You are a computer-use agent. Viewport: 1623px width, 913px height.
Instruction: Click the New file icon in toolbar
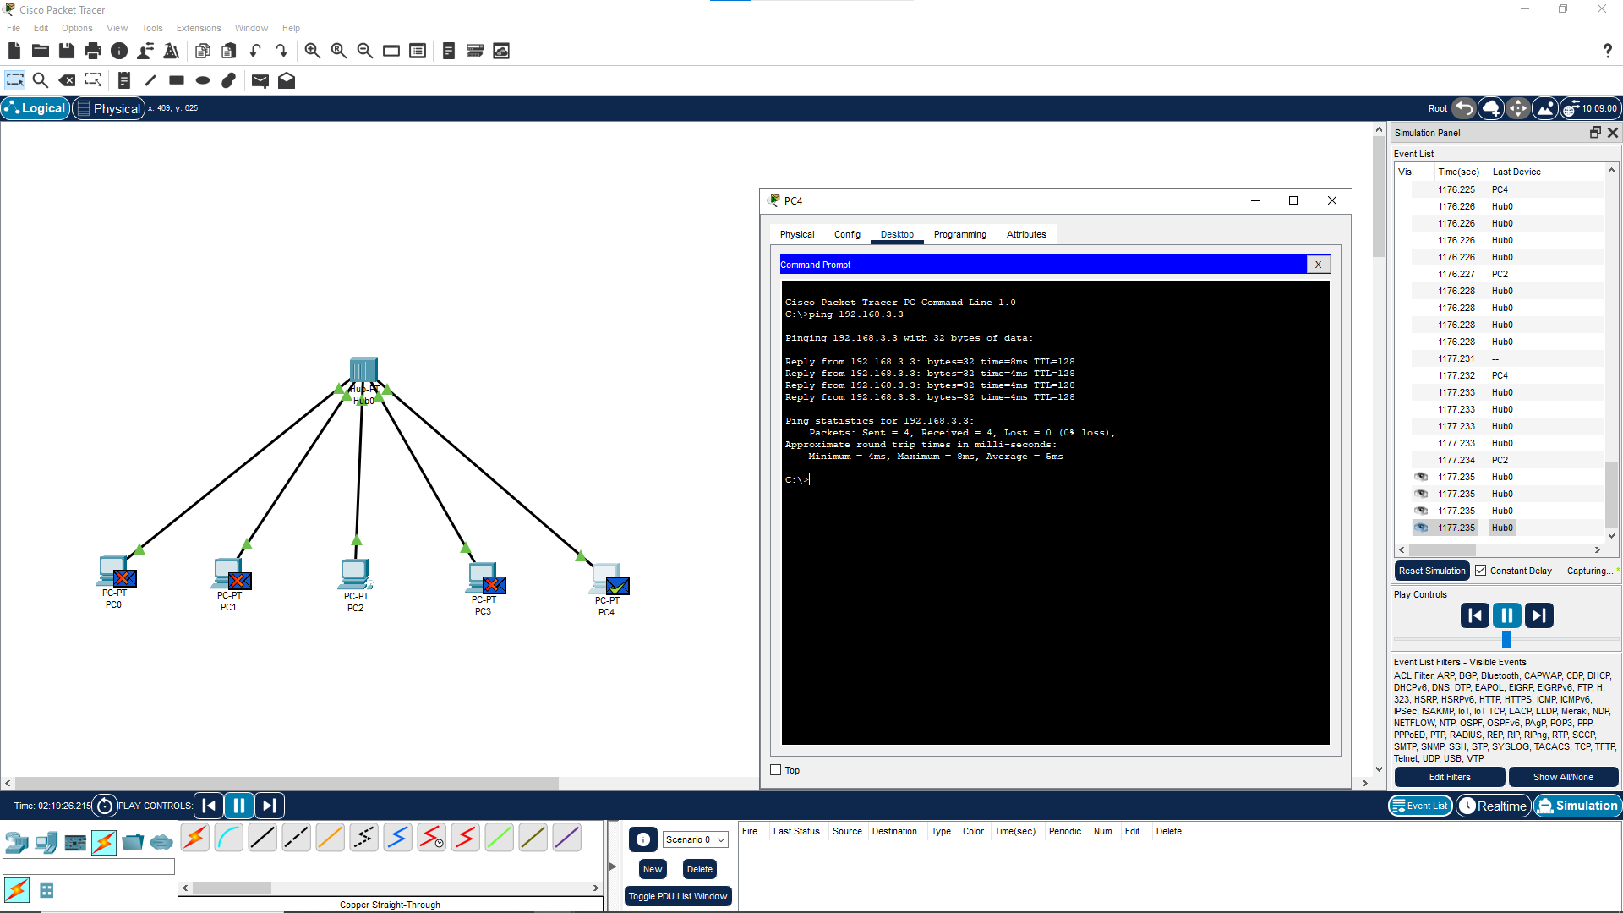14,52
